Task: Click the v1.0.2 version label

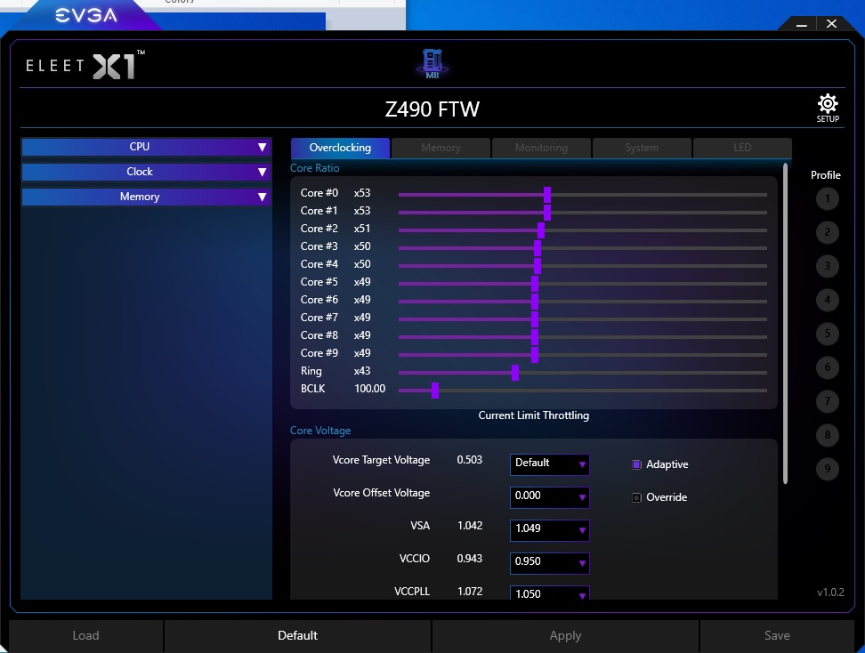Action: (831, 593)
